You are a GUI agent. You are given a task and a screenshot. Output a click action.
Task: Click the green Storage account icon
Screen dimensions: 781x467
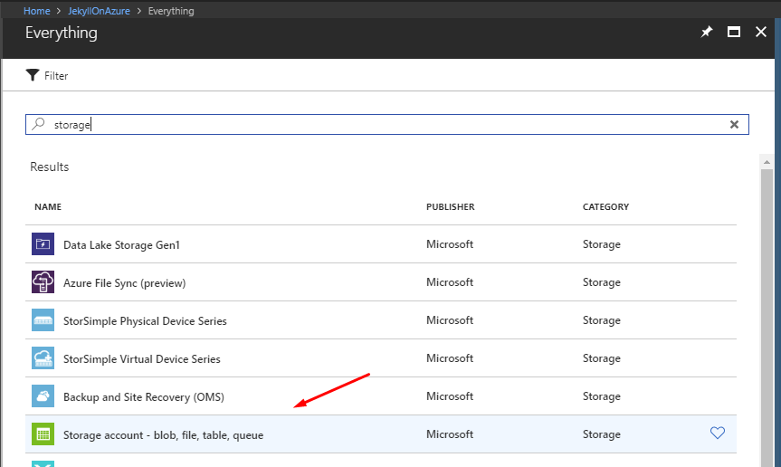43,434
